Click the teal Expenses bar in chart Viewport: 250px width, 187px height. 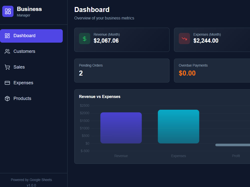pos(178,127)
